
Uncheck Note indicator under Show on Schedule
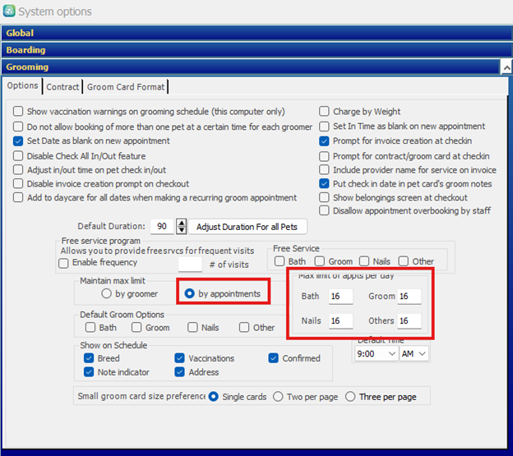coord(89,372)
